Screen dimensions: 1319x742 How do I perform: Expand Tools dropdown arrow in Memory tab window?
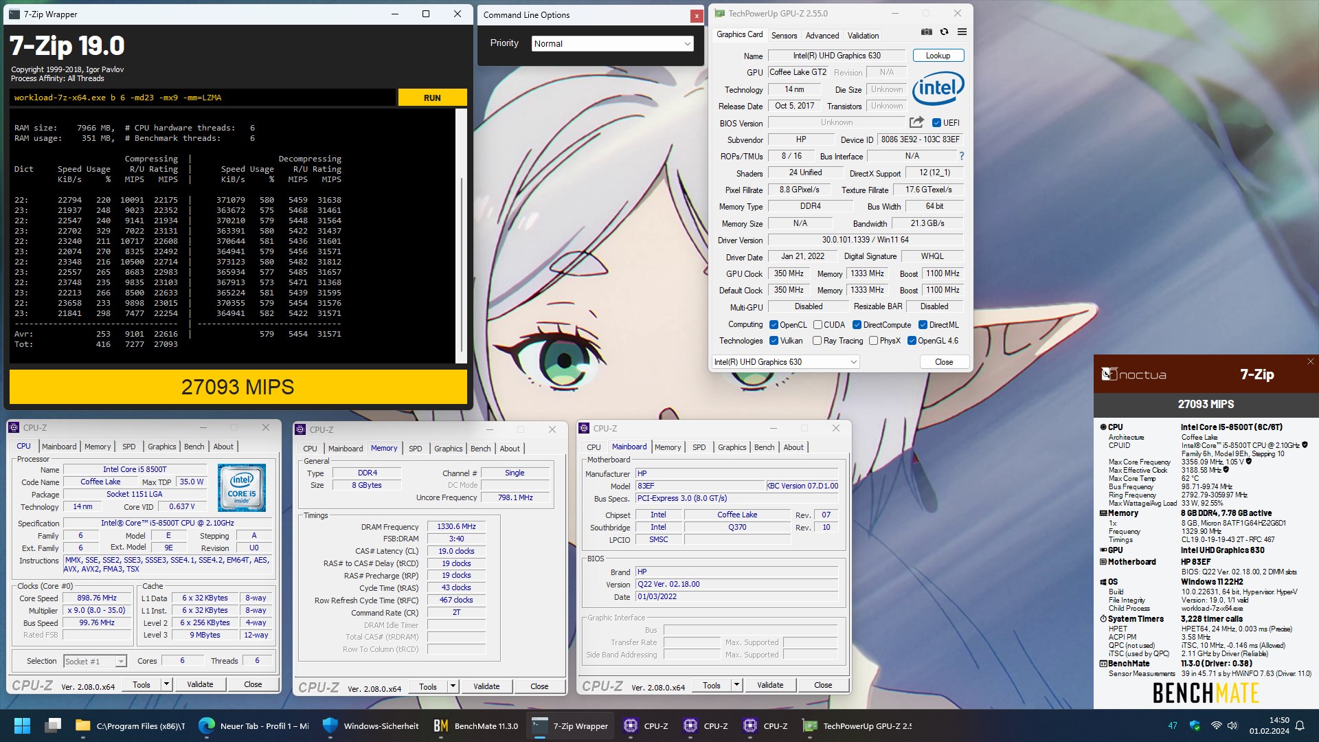[x=452, y=686]
